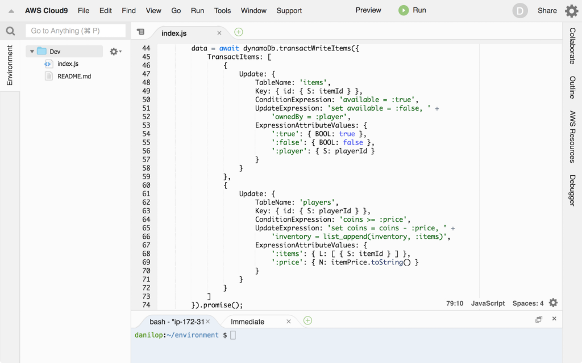Change the Spaces: 4 indentation setting
Image resolution: width=582 pixels, height=363 pixels.
click(527, 303)
